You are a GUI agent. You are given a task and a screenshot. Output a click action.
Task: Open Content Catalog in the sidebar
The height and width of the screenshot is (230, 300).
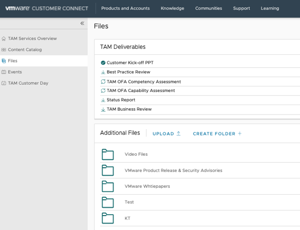[x=24, y=50]
